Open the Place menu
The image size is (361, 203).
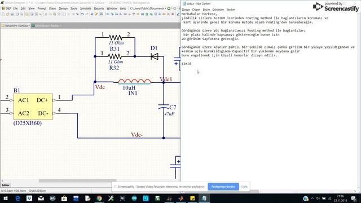52,8
